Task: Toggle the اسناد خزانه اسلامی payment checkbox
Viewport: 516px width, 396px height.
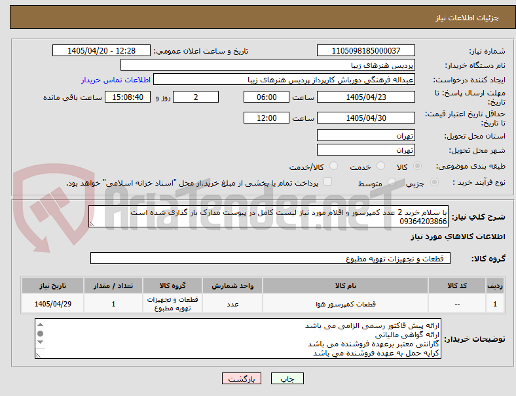Action: 328,182
